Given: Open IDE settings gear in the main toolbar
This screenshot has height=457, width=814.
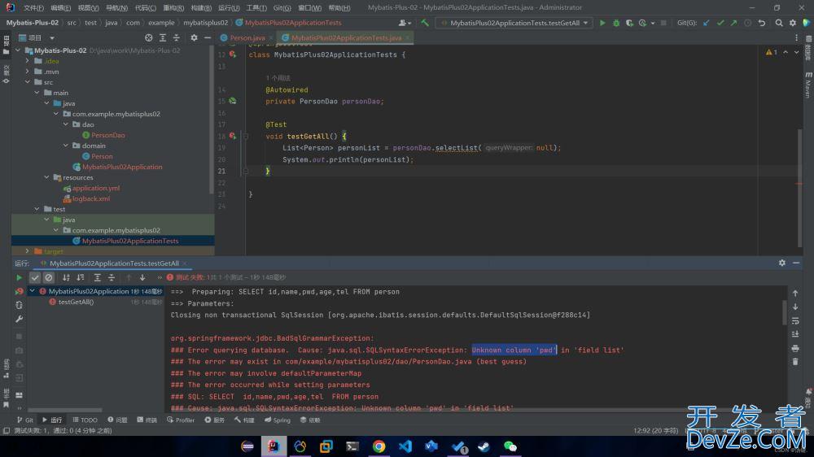Looking at the screenshot, I should pos(793,23).
